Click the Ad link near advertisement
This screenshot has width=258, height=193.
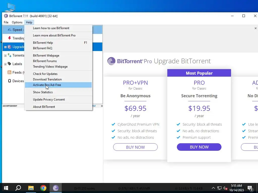pyautogui.click(x=94, y=106)
